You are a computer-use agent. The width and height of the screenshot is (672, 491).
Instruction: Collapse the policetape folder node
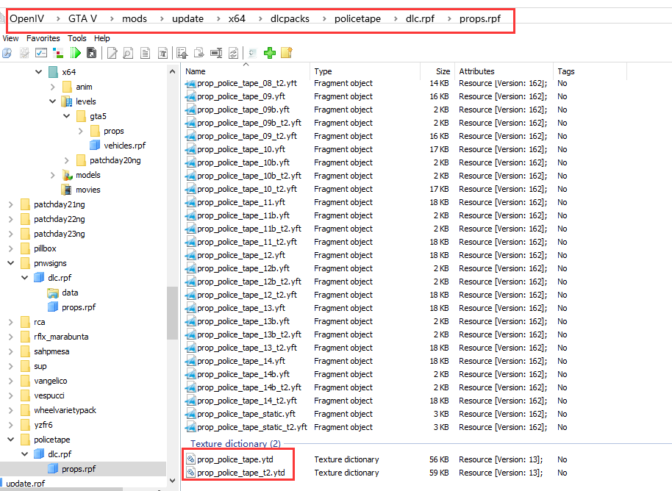(x=11, y=440)
